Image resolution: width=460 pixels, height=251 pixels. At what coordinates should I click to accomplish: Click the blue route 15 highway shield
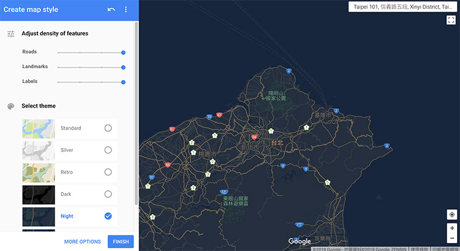coord(209,117)
